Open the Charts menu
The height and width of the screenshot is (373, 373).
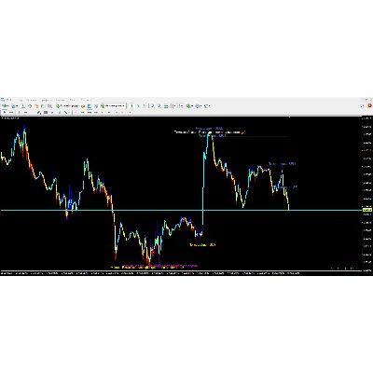pos(47,100)
